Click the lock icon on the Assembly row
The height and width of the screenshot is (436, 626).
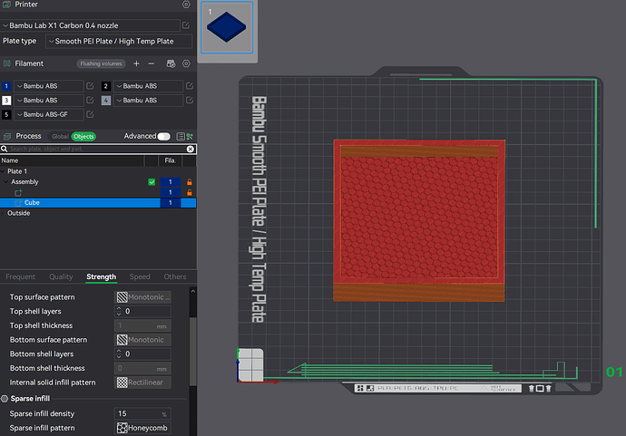point(190,182)
